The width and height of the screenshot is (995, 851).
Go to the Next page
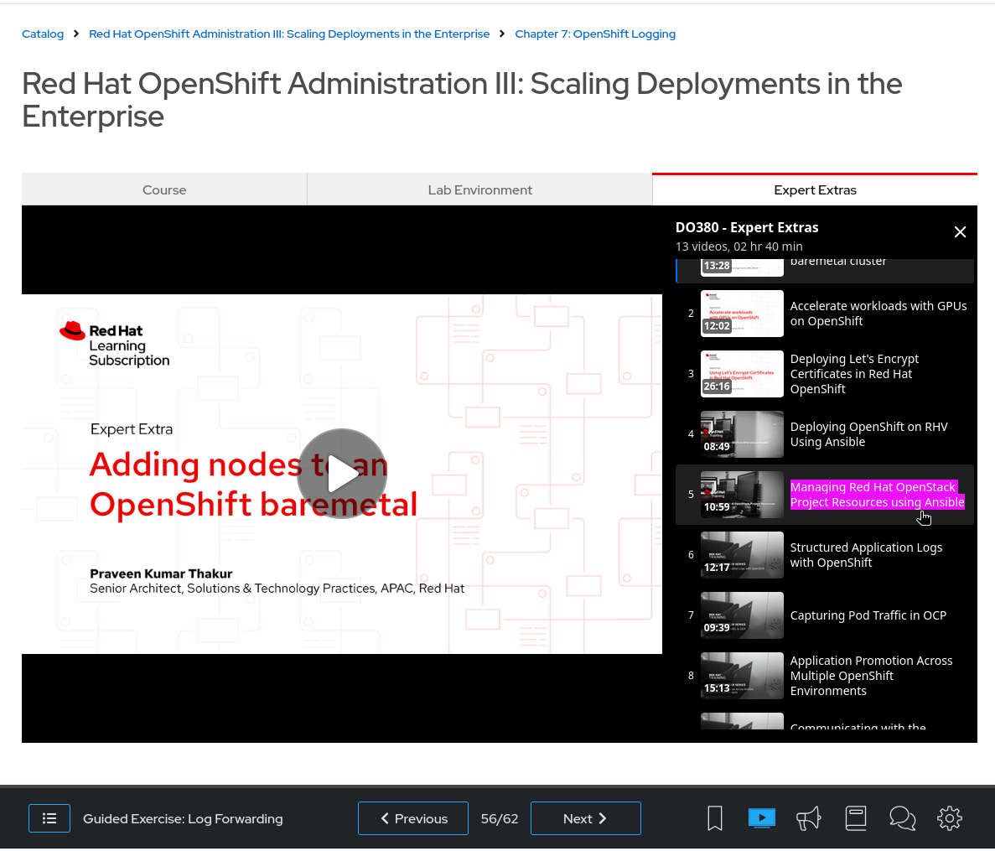pyautogui.click(x=585, y=818)
